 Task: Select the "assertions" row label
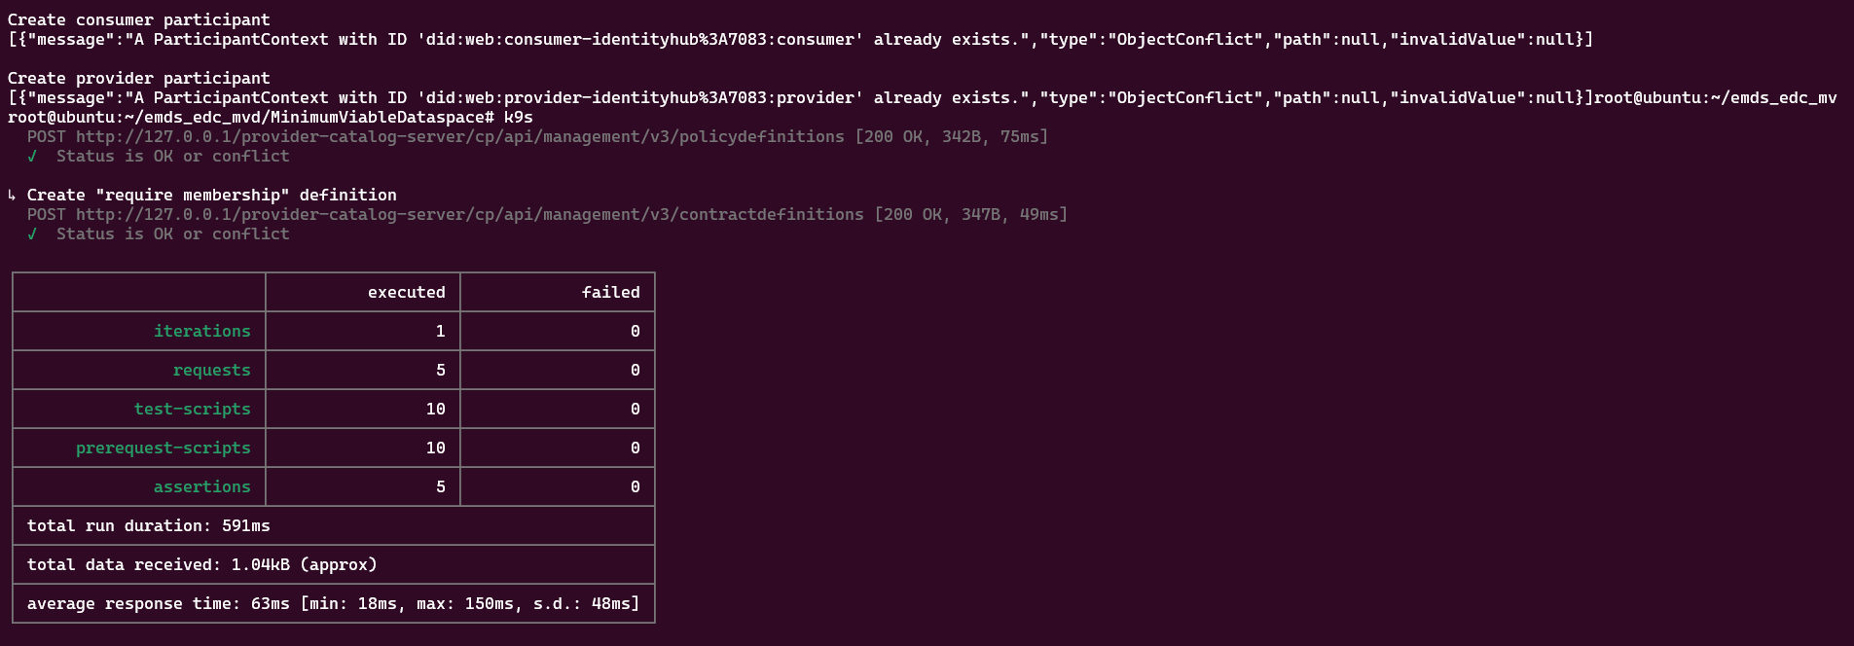pyautogui.click(x=201, y=486)
